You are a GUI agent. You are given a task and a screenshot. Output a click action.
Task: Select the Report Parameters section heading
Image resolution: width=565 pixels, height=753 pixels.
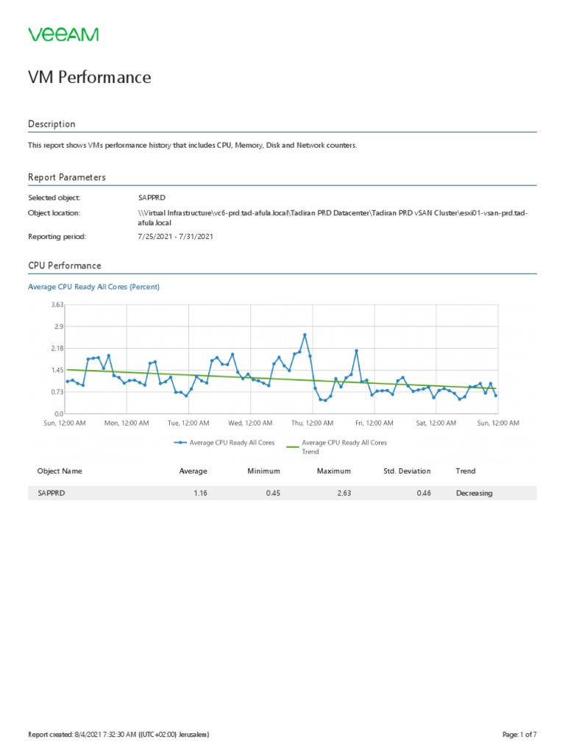click(67, 177)
